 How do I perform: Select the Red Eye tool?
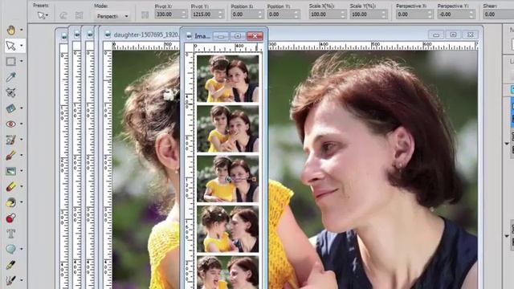click(x=10, y=124)
